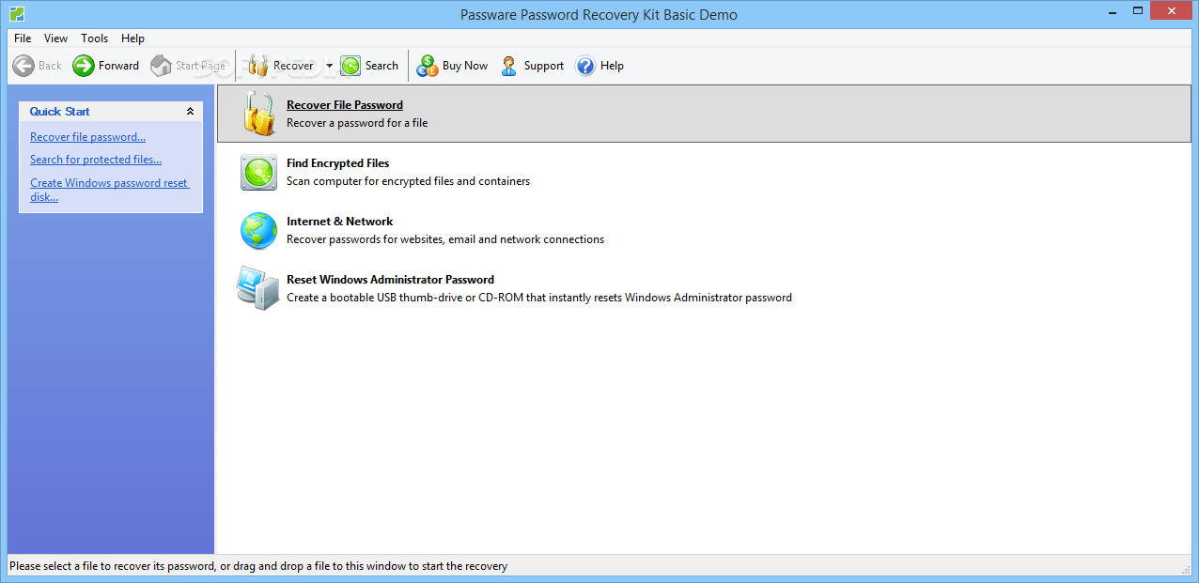Open the Help menu
This screenshot has width=1199, height=583.
(132, 38)
